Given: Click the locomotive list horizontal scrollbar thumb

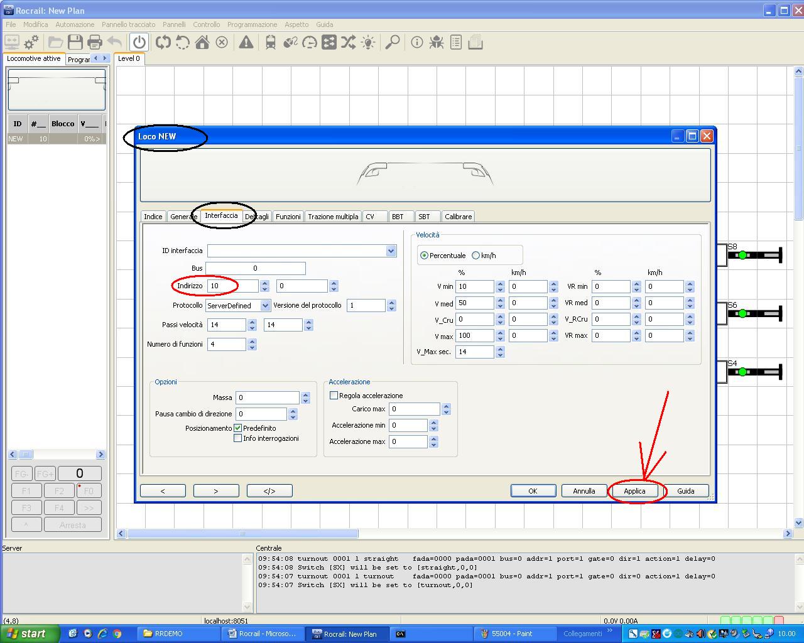Looking at the screenshot, I should (25, 454).
